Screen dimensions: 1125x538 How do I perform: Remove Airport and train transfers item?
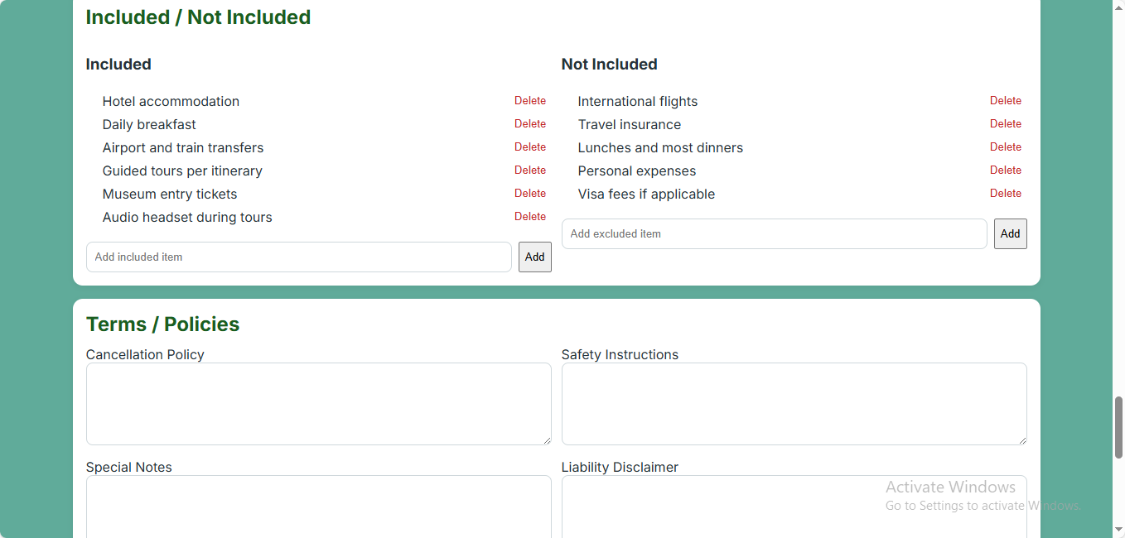click(529, 147)
